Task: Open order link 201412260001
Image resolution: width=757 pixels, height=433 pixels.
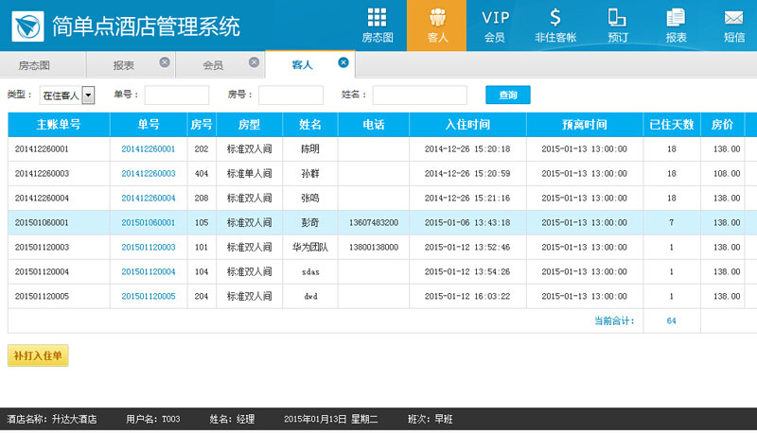Action: pyautogui.click(x=149, y=149)
